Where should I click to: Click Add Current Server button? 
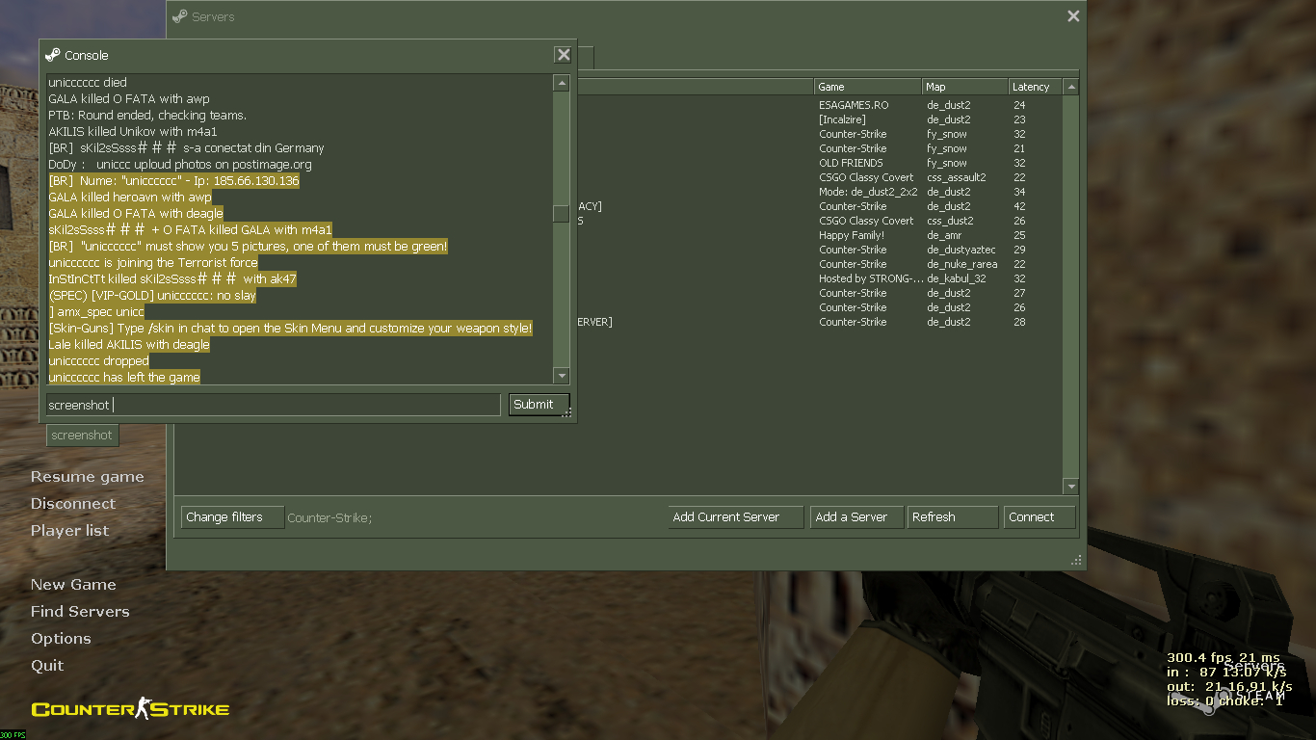pos(737,517)
